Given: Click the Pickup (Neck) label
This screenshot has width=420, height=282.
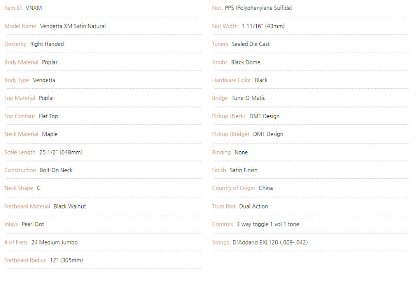Looking at the screenshot, I should pyautogui.click(x=229, y=116).
